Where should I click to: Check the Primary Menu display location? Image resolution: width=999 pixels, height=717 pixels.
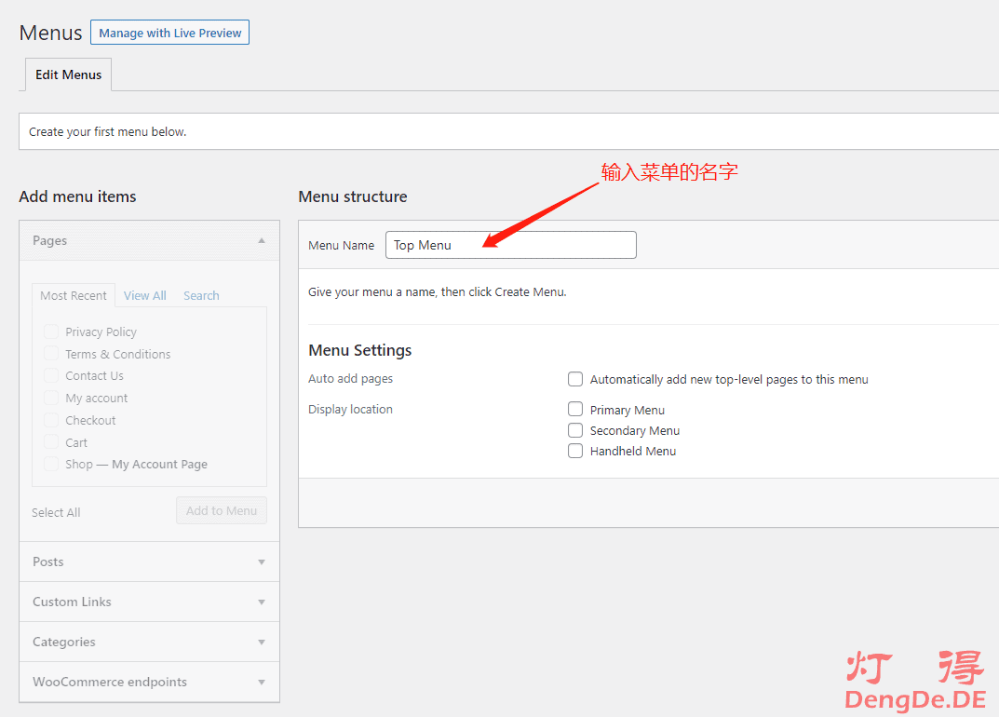[575, 410]
